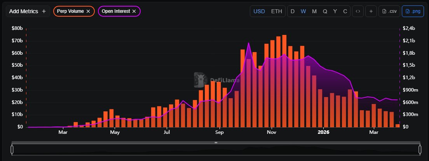Download chart image as .png
This screenshot has height=161, width=429.
[413, 11]
